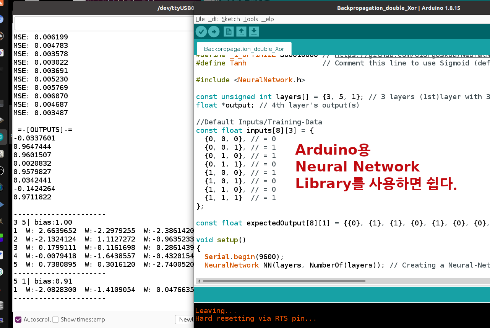Click the '//Default Inputs/Training-Data' comment

tap(259, 122)
